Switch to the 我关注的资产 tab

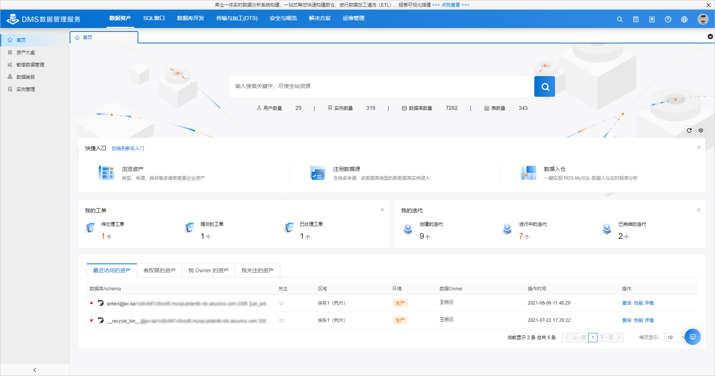point(258,270)
